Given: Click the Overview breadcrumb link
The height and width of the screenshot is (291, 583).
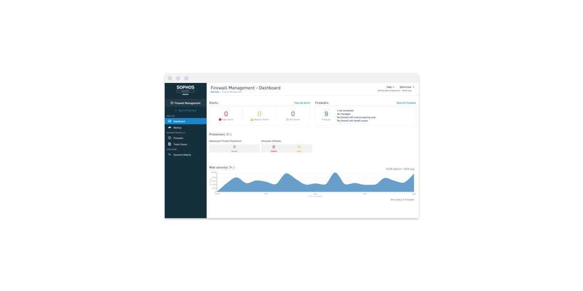Looking at the screenshot, I should [x=215, y=92].
